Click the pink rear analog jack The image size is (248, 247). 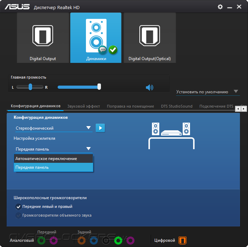130,240
